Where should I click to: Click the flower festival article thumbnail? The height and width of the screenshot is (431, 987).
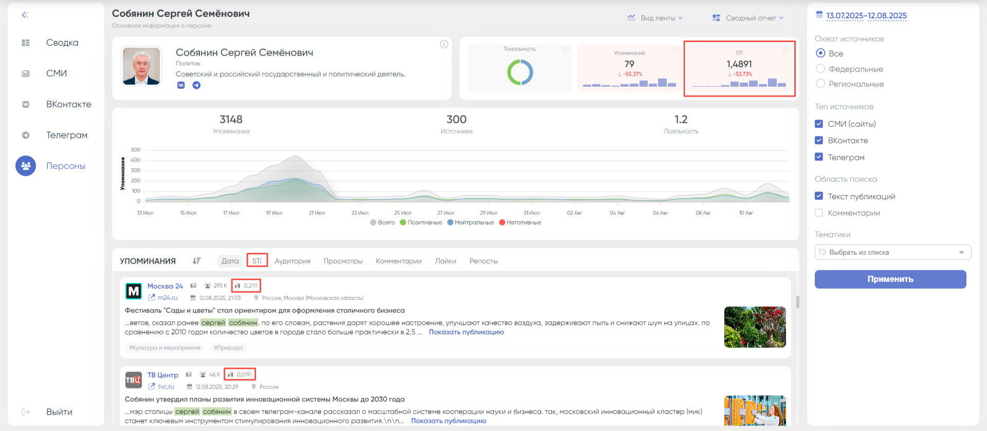point(755,327)
